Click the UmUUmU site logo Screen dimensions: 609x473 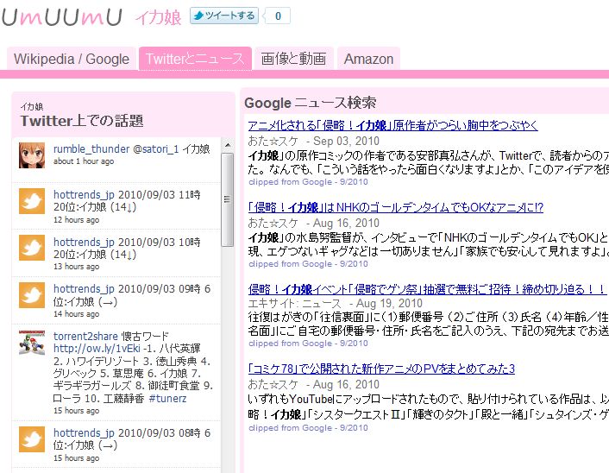pos(62,17)
